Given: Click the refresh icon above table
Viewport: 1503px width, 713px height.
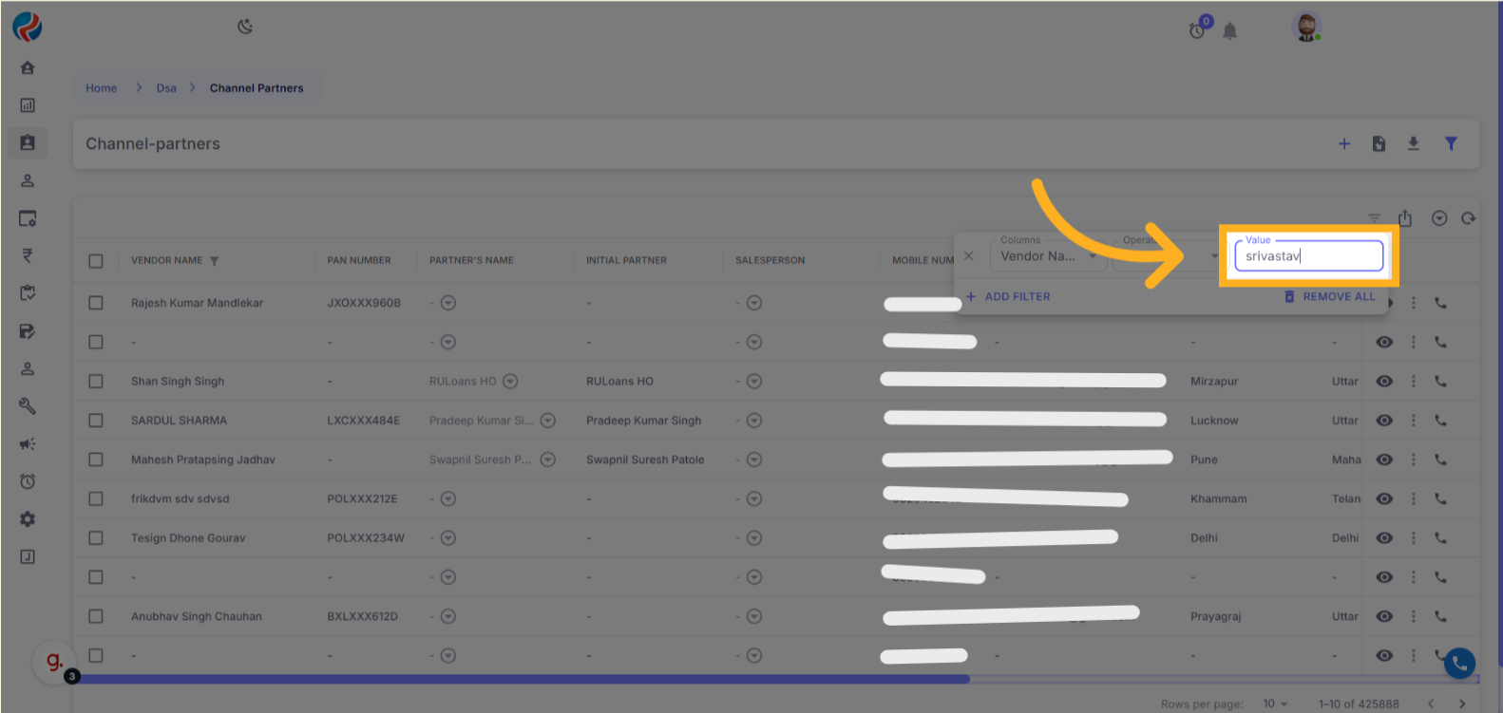Looking at the screenshot, I should pyautogui.click(x=1469, y=218).
